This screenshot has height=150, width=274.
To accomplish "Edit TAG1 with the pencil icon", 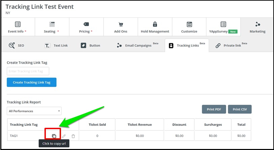I will point(64,136).
